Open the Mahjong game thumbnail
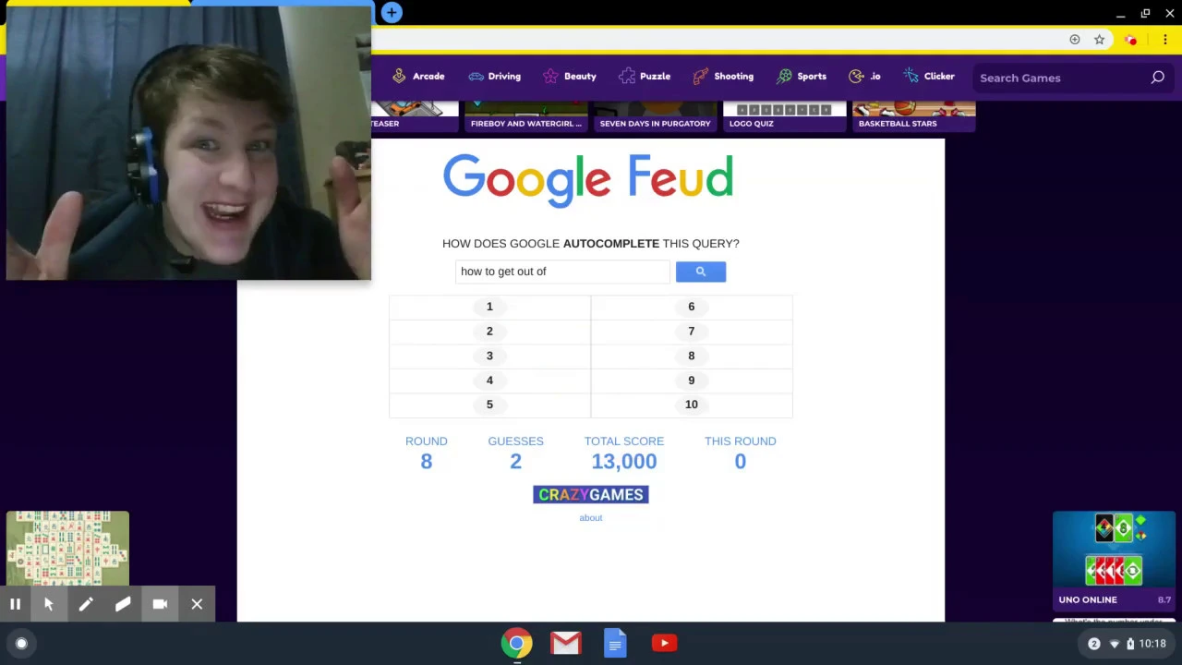 pos(67,548)
